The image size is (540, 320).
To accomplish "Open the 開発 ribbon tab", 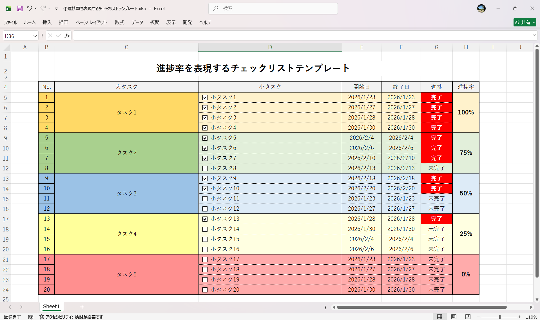I will [x=187, y=22].
